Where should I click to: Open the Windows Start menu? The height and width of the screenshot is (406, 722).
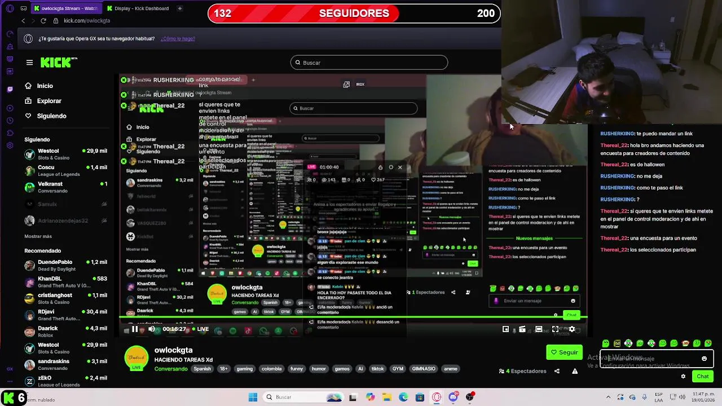coord(253,397)
